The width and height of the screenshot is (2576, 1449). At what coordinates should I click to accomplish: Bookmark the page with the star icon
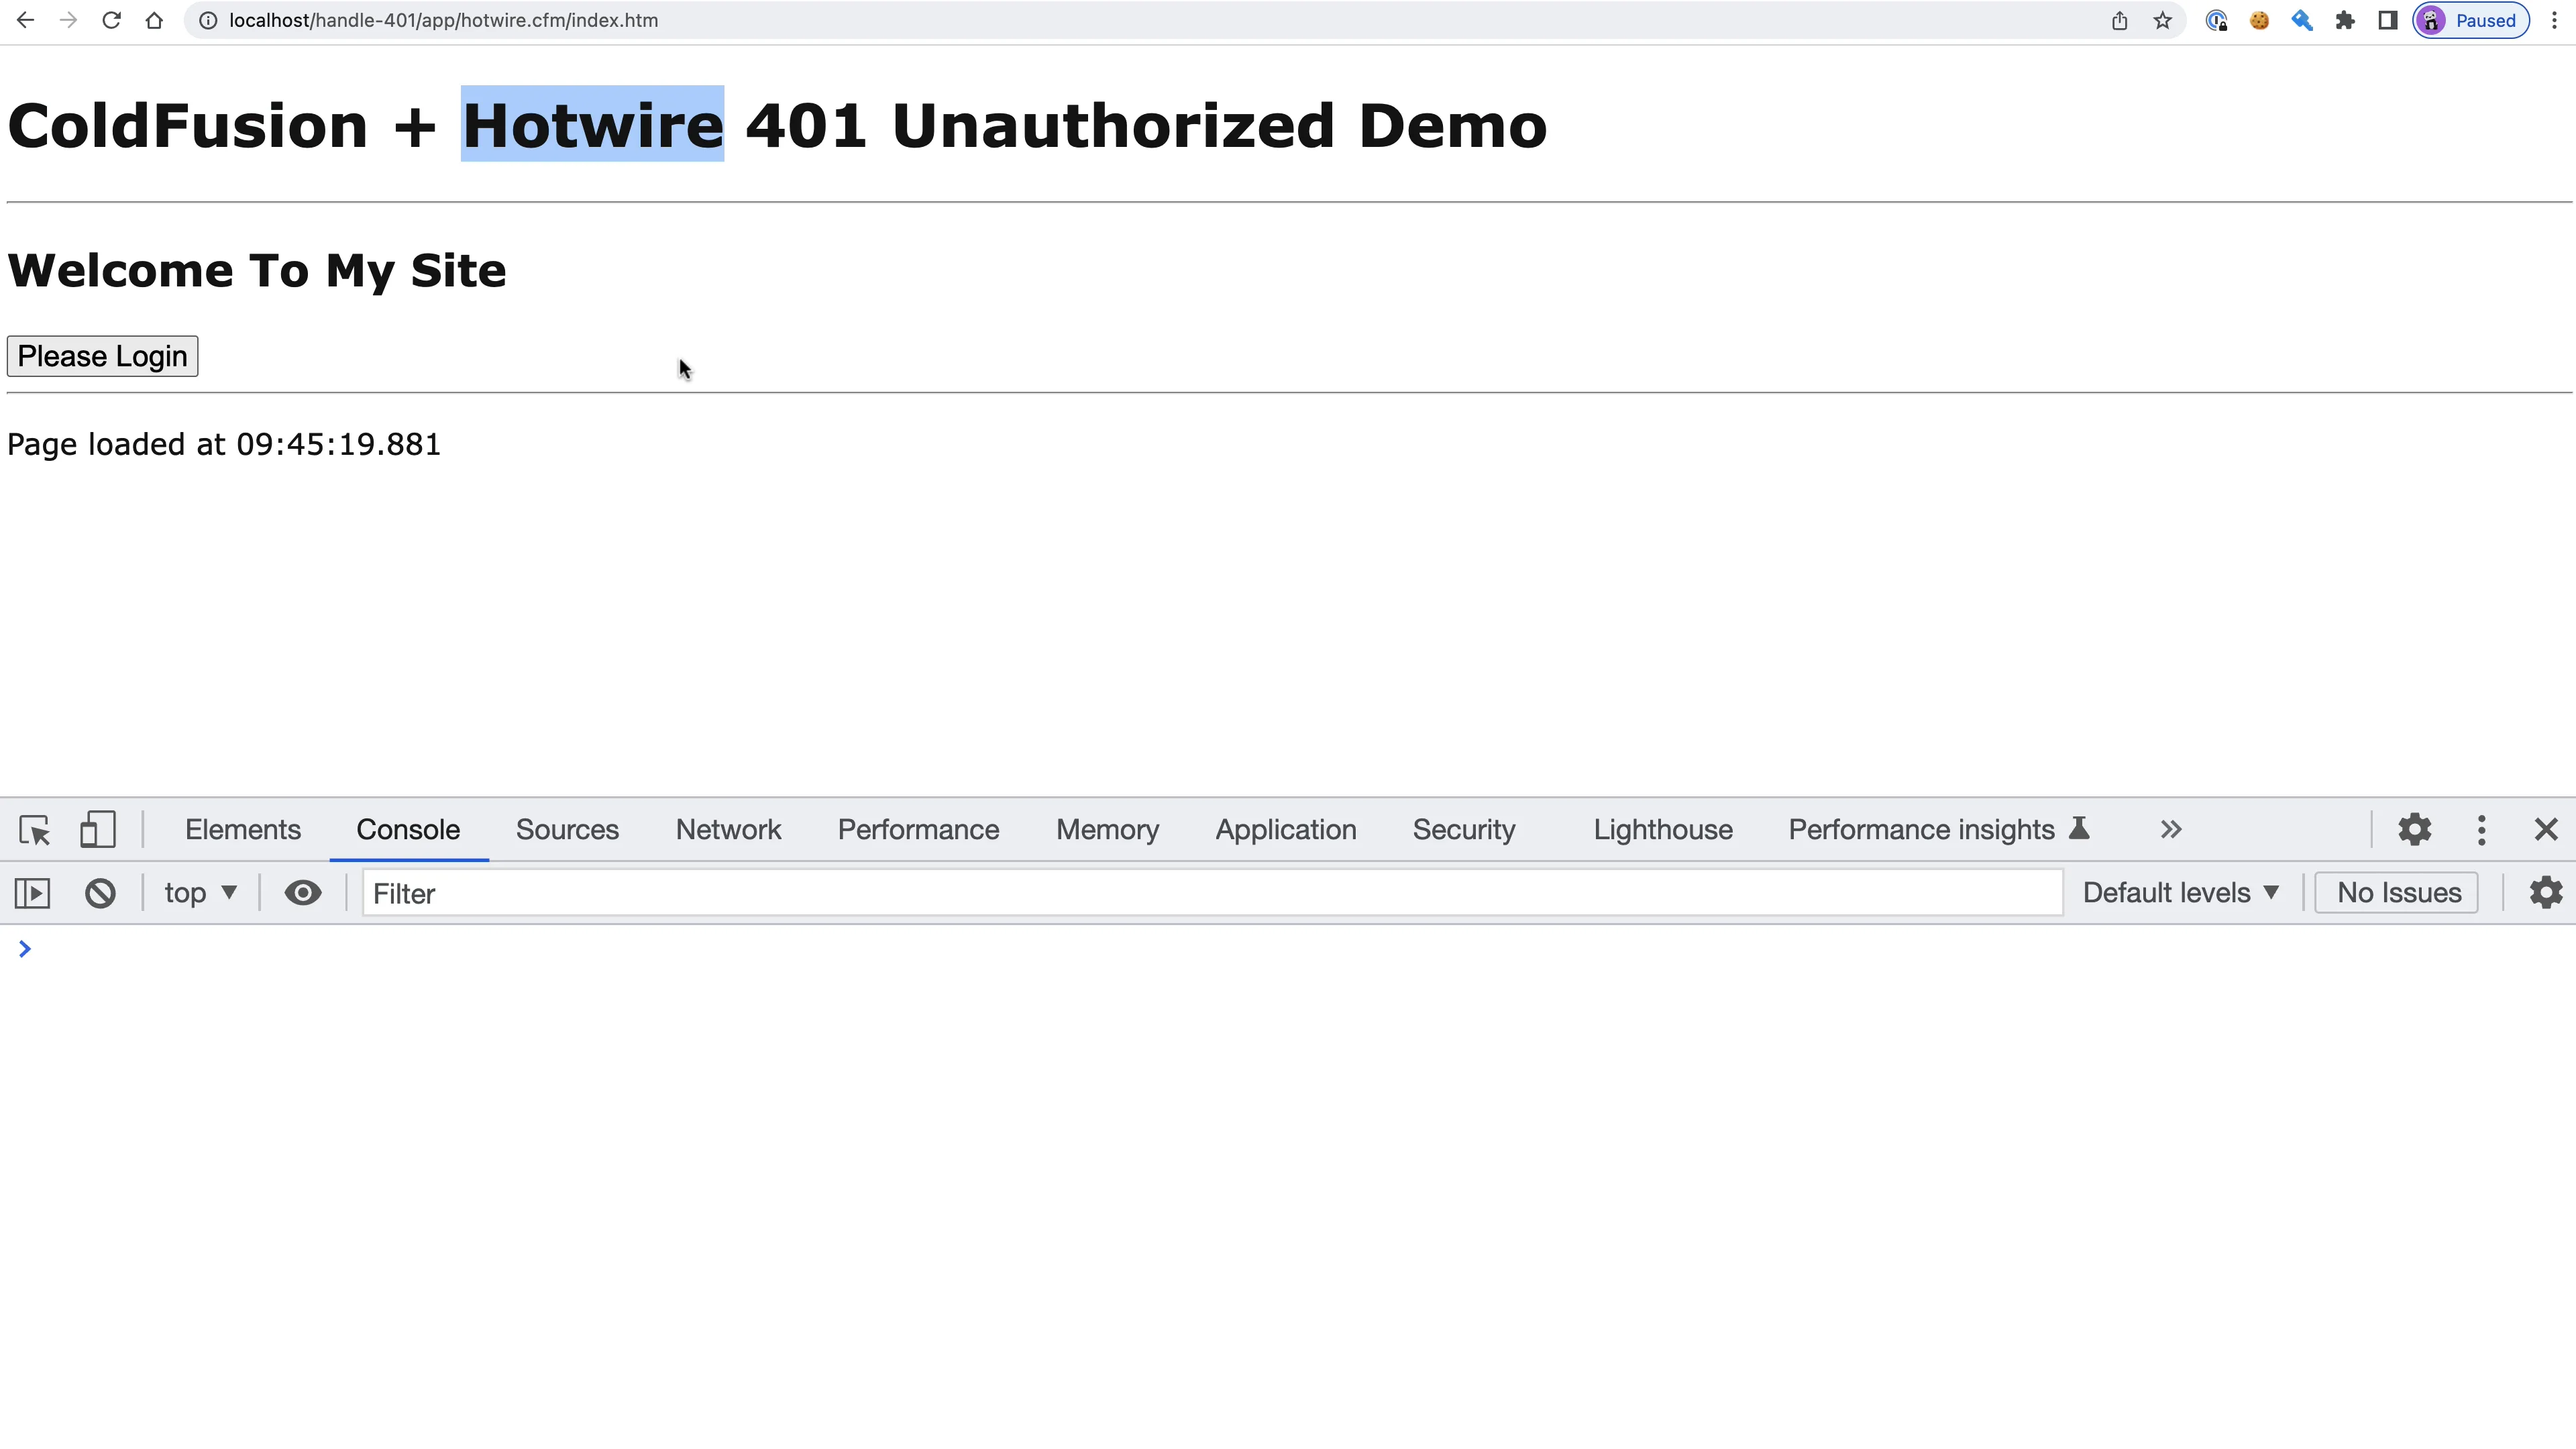(2162, 20)
